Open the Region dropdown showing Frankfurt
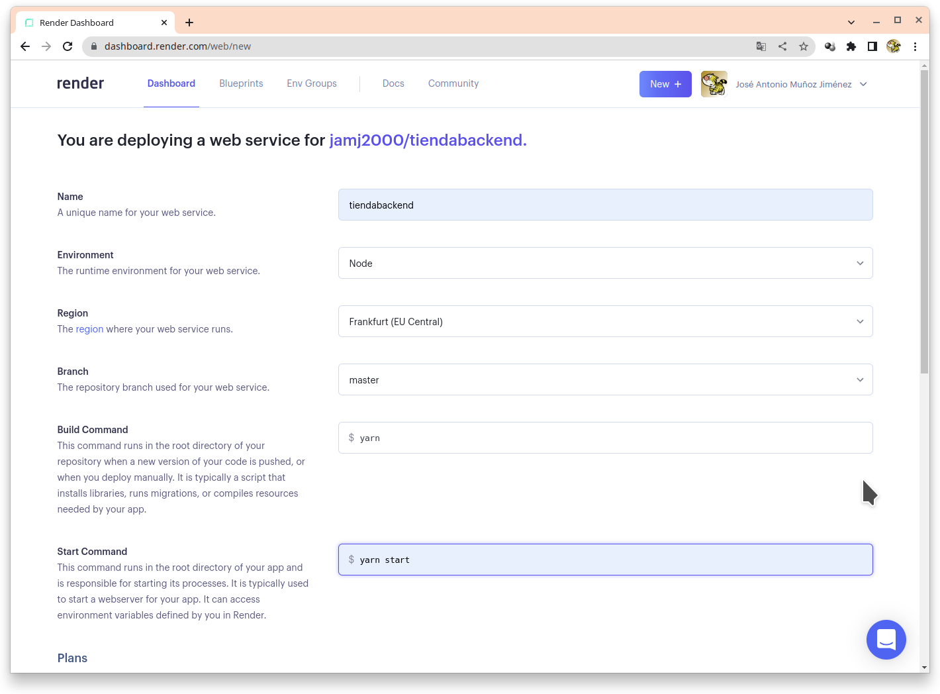 coord(605,321)
